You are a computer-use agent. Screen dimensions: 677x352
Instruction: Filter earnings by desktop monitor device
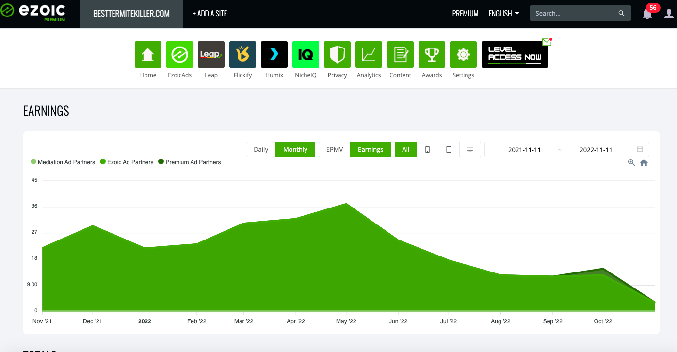tap(470, 149)
